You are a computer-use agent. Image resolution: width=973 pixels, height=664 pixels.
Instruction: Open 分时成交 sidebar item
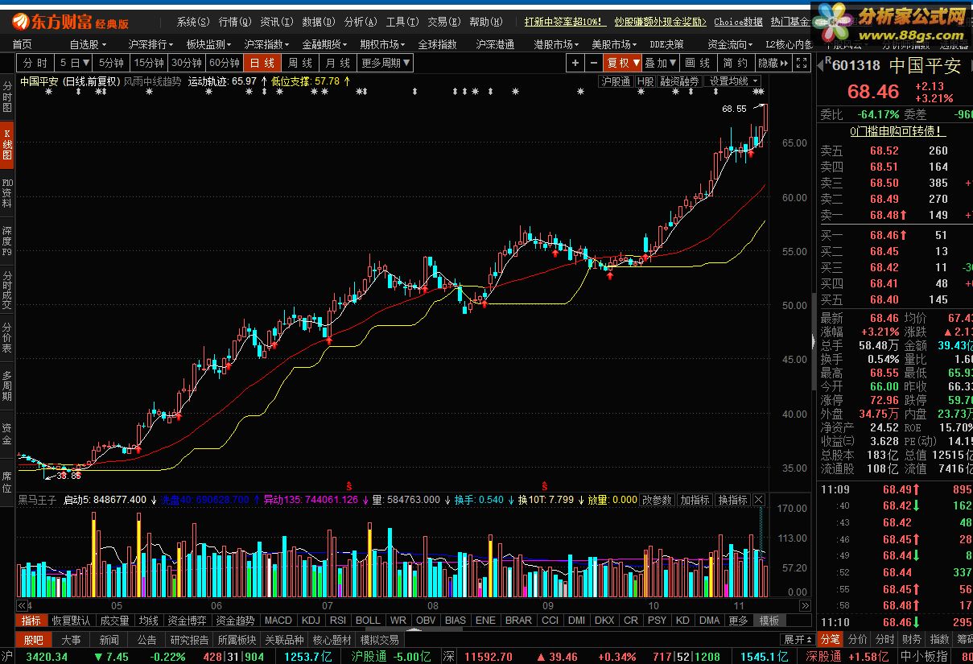coord(7,291)
